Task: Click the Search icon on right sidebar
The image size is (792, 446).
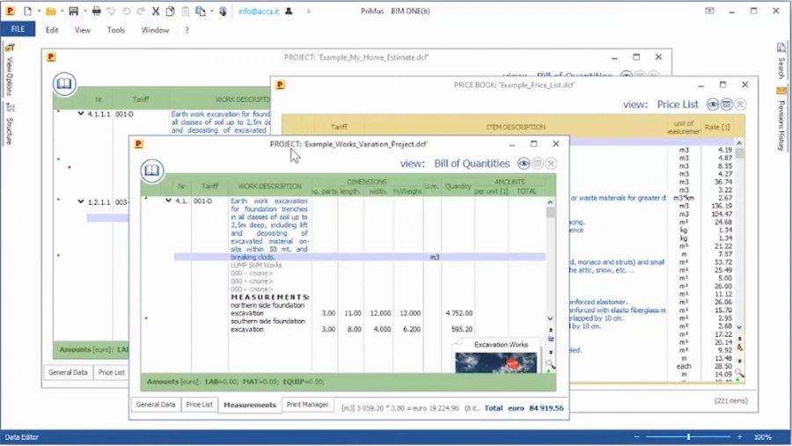Action: pyautogui.click(x=781, y=48)
